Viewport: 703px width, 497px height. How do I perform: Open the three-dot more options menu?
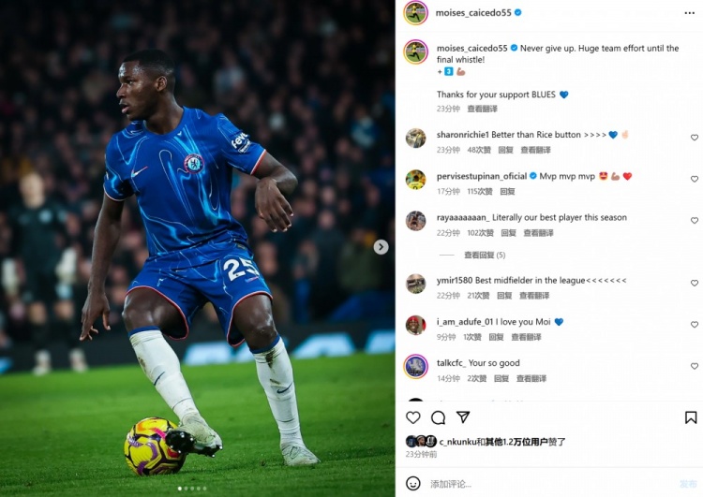(690, 13)
